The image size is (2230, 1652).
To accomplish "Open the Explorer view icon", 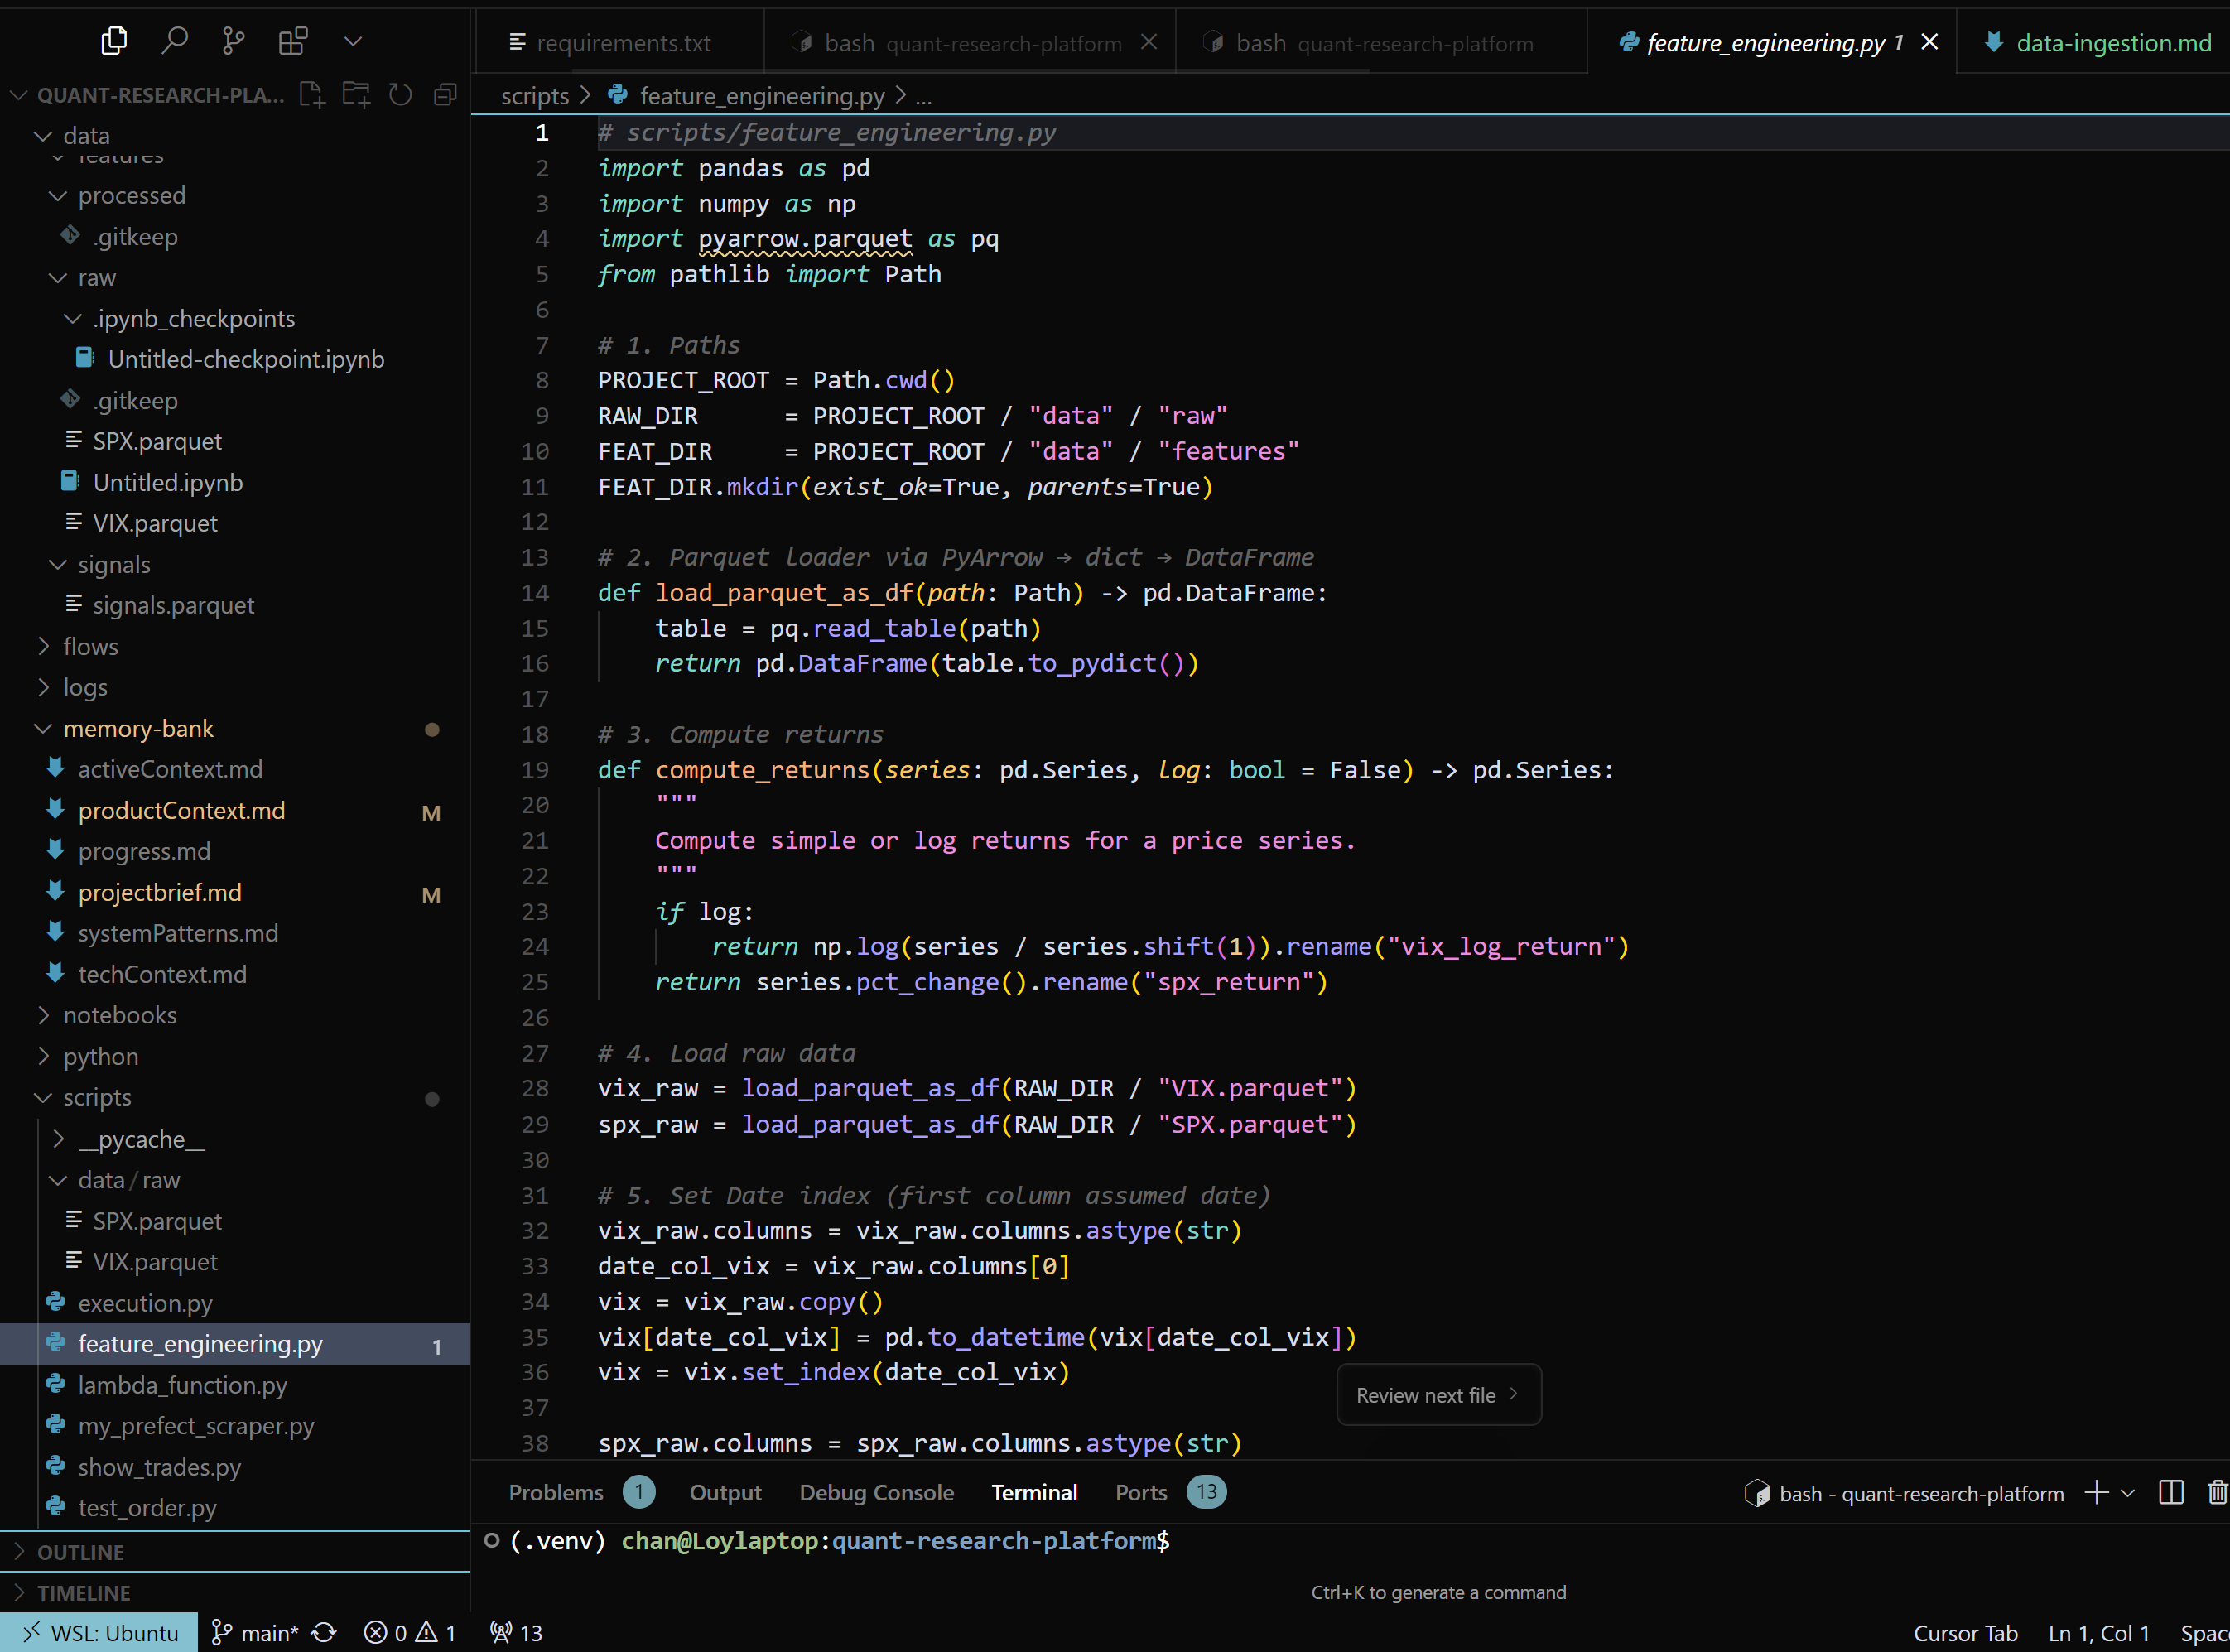I will pos(114,41).
